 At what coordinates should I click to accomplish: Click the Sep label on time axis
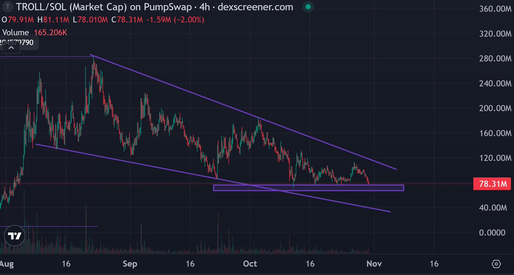click(x=130, y=263)
